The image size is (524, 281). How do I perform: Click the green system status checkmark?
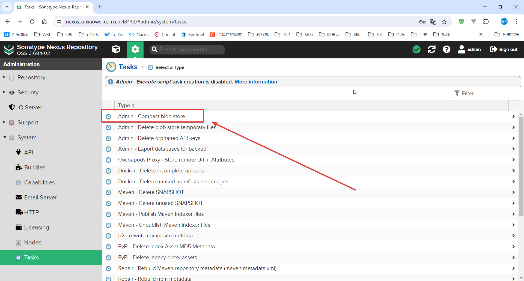click(x=416, y=49)
